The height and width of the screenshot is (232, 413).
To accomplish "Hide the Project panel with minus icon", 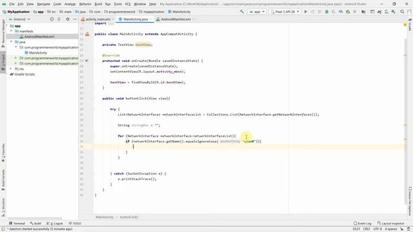I will (x=75, y=19).
